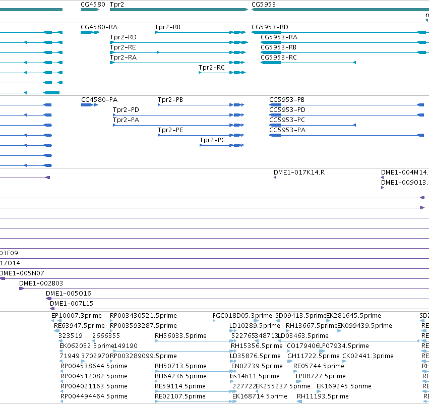429x404 pixels.
Task: Click the teal CG4580 gene arrow bar
Action: click(x=90, y=10)
